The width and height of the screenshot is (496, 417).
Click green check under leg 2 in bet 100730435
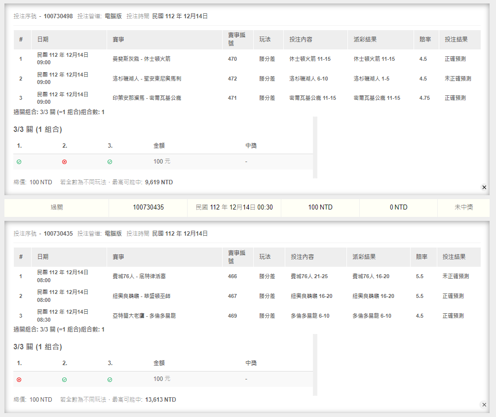click(x=64, y=379)
